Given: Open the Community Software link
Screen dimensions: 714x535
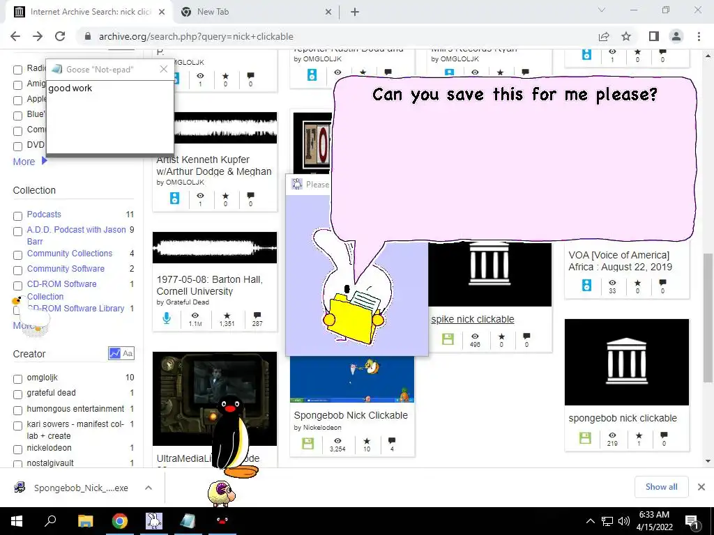Looking at the screenshot, I should coord(66,269).
